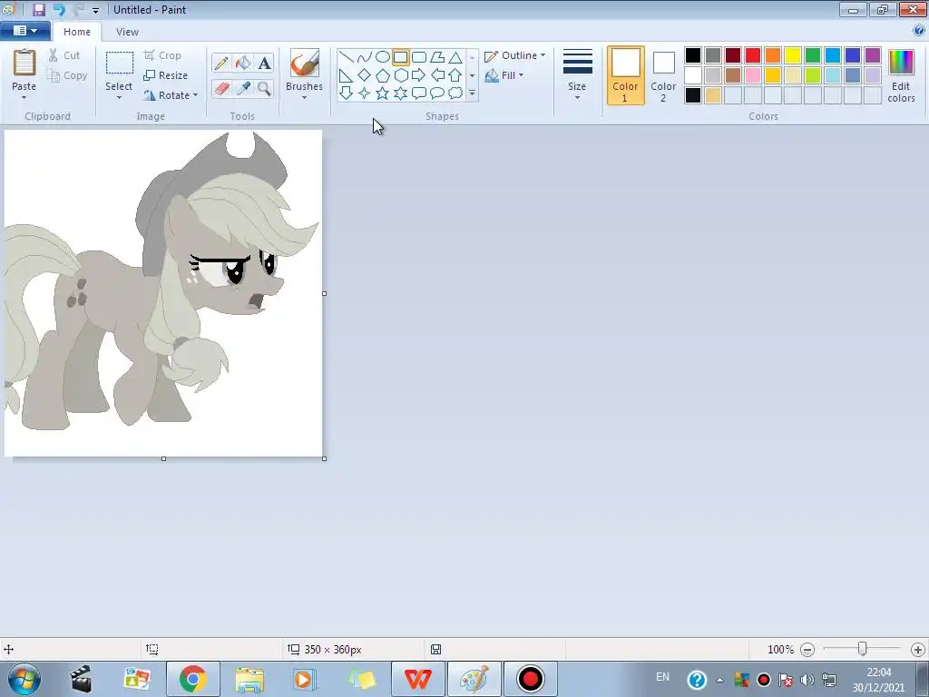Open Customize Quick Access Toolbar arrow

point(95,10)
